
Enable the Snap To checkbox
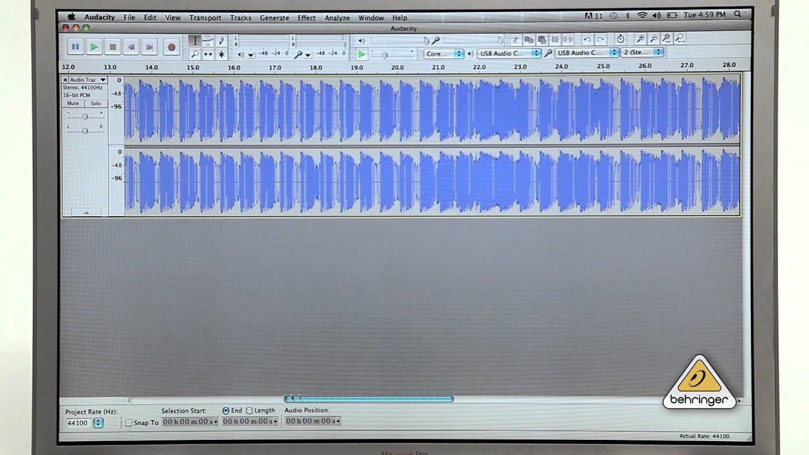pyautogui.click(x=129, y=423)
